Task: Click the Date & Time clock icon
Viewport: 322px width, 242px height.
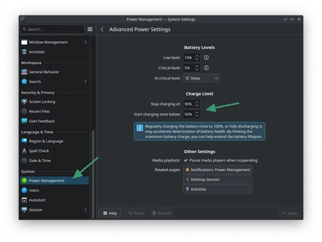Action: [x=24, y=160]
